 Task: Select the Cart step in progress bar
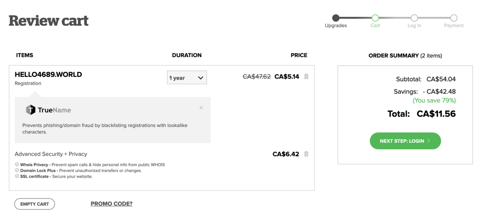coord(375,18)
